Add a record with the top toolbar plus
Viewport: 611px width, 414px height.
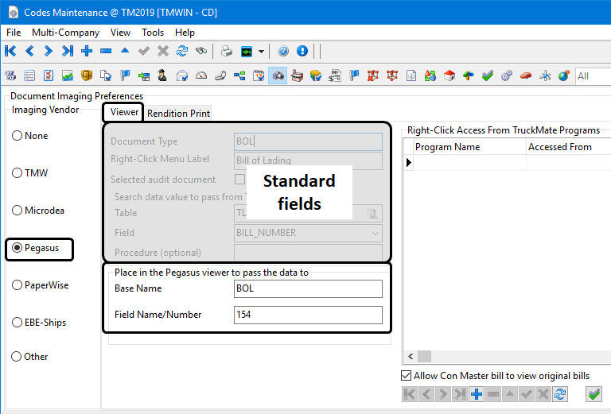tap(87, 51)
